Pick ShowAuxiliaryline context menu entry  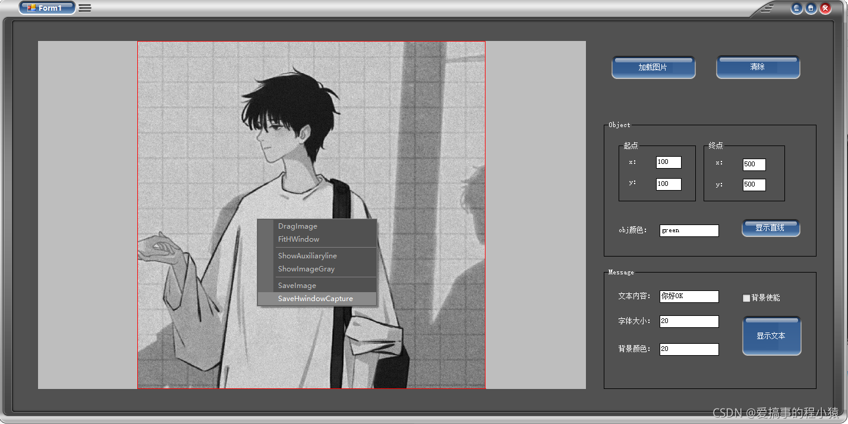[x=317, y=256]
